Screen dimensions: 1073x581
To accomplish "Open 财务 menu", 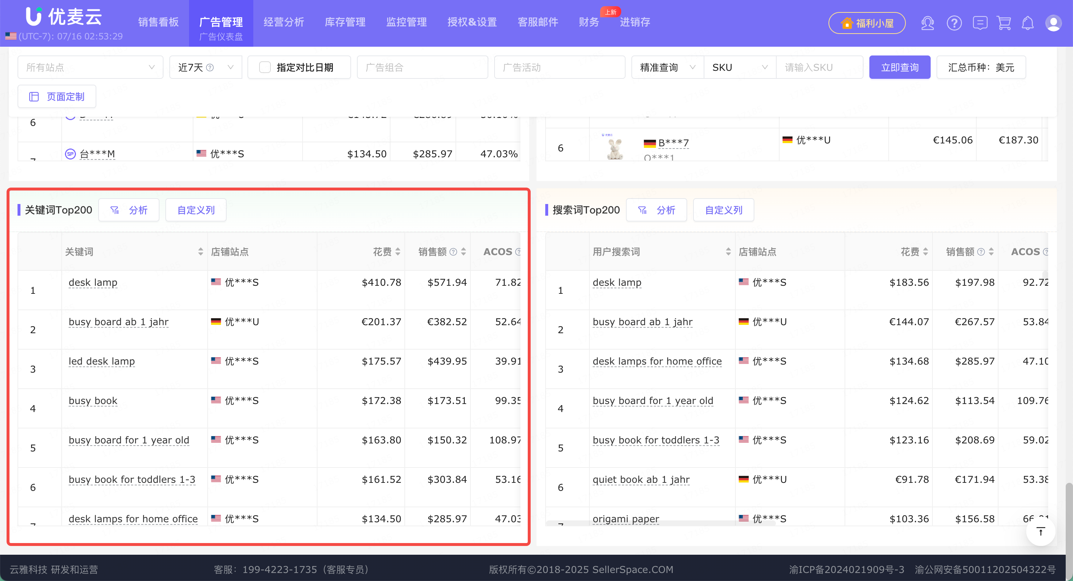I will point(589,22).
